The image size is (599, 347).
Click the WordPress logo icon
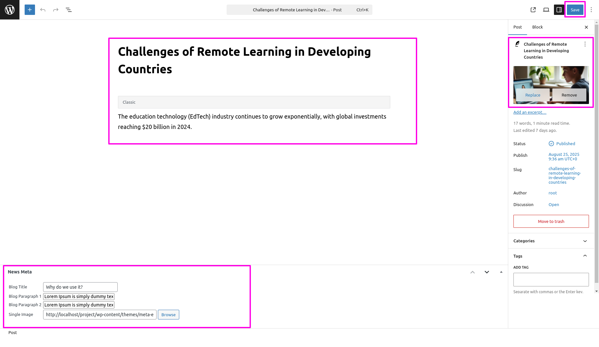[x=10, y=10]
